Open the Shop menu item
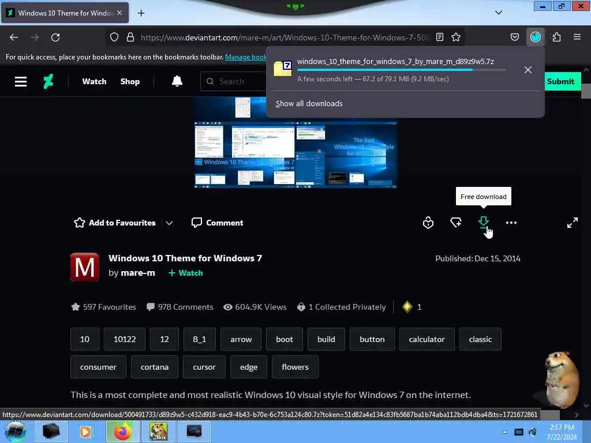 [130, 81]
